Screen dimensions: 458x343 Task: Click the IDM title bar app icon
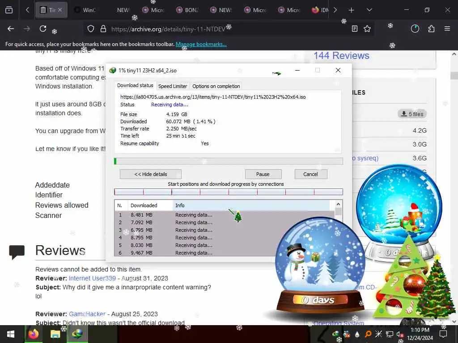coord(113,70)
